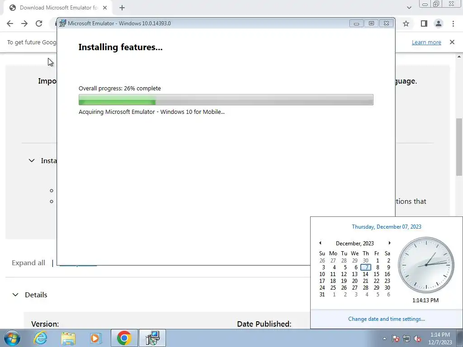The height and width of the screenshot is (347, 463).
Task: Close the Microsoft Emulator installer window
Action: (x=386, y=23)
